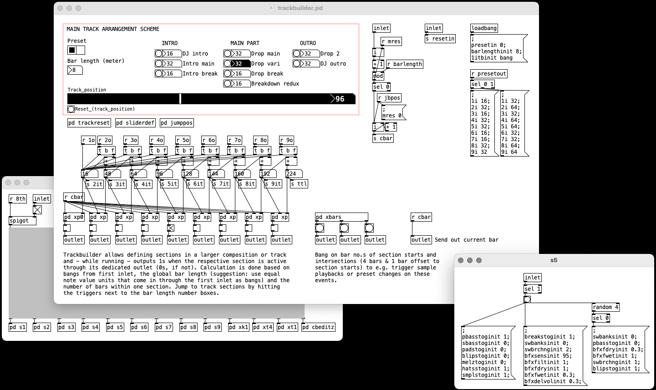The height and width of the screenshot is (390, 656).
Task: Trigger the bang next to Breakdown redux
Action: click(227, 84)
